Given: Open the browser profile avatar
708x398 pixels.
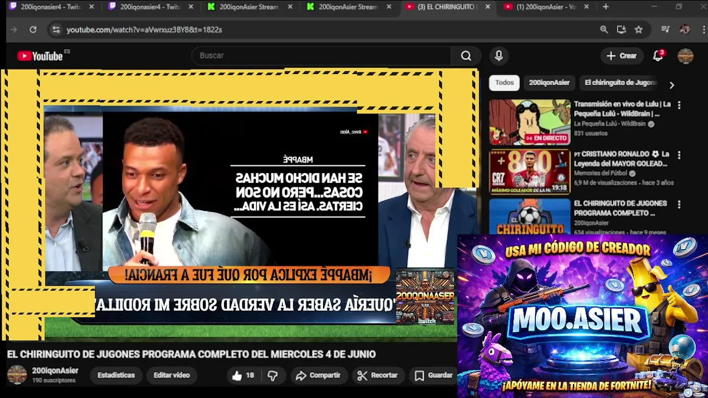Looking at the screenshot, I should click(x=685, y=30).
